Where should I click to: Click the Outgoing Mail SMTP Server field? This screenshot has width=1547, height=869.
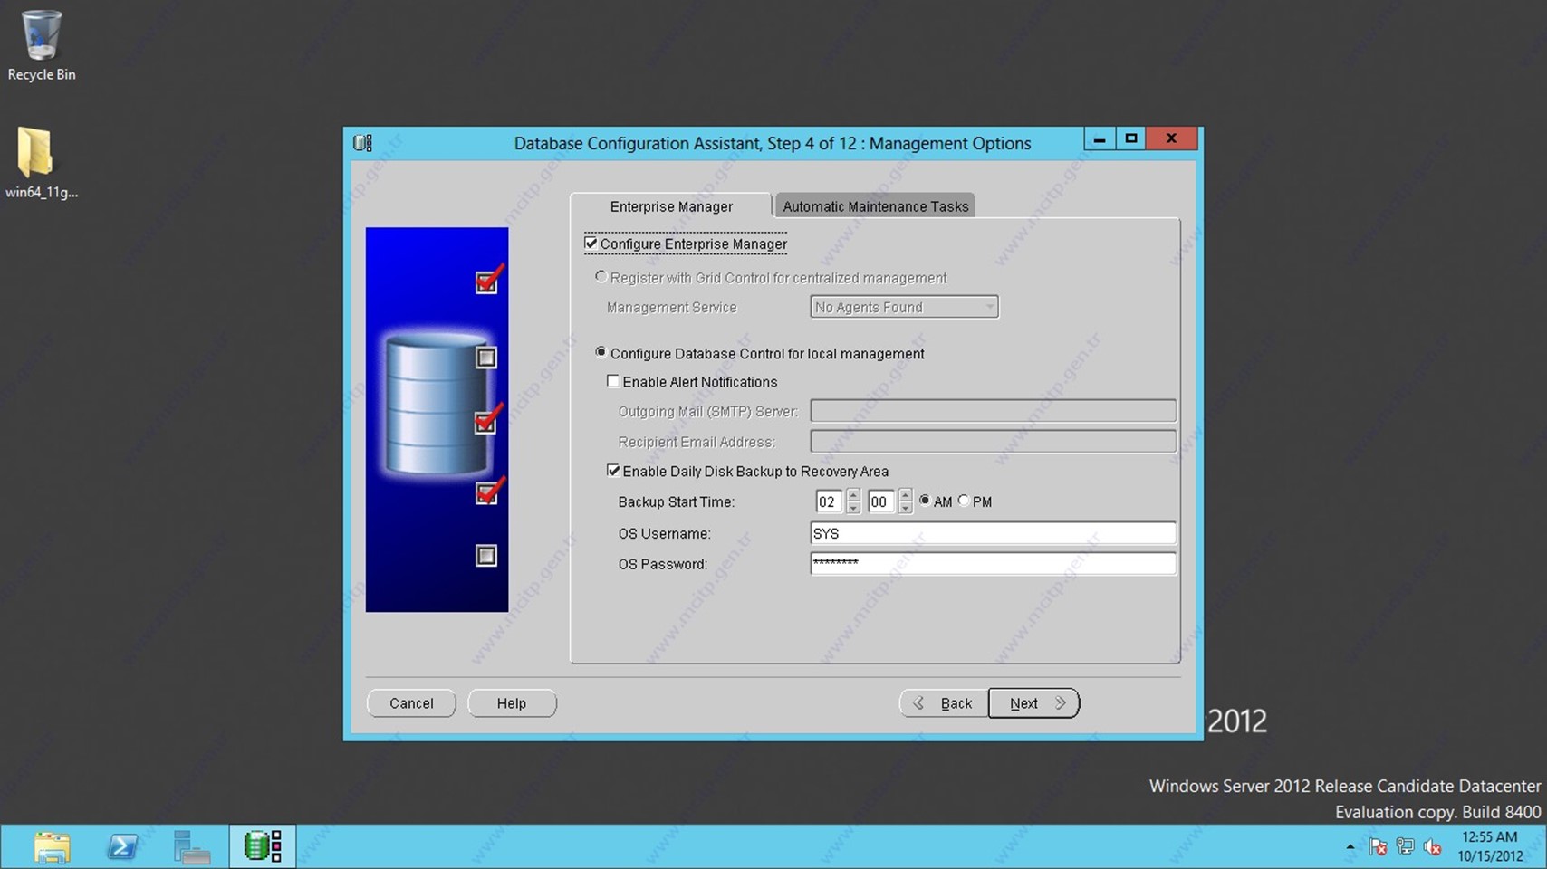tap(993, 411)
